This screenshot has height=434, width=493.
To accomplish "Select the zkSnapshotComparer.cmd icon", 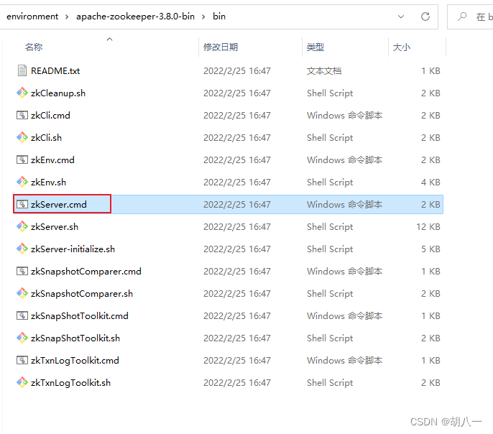I will pos(22,271).
